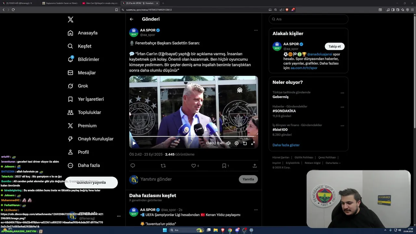Viewport: 416px width, 234px height.
Task: Click address bar bookmark icon
Action: pos(117,10)
